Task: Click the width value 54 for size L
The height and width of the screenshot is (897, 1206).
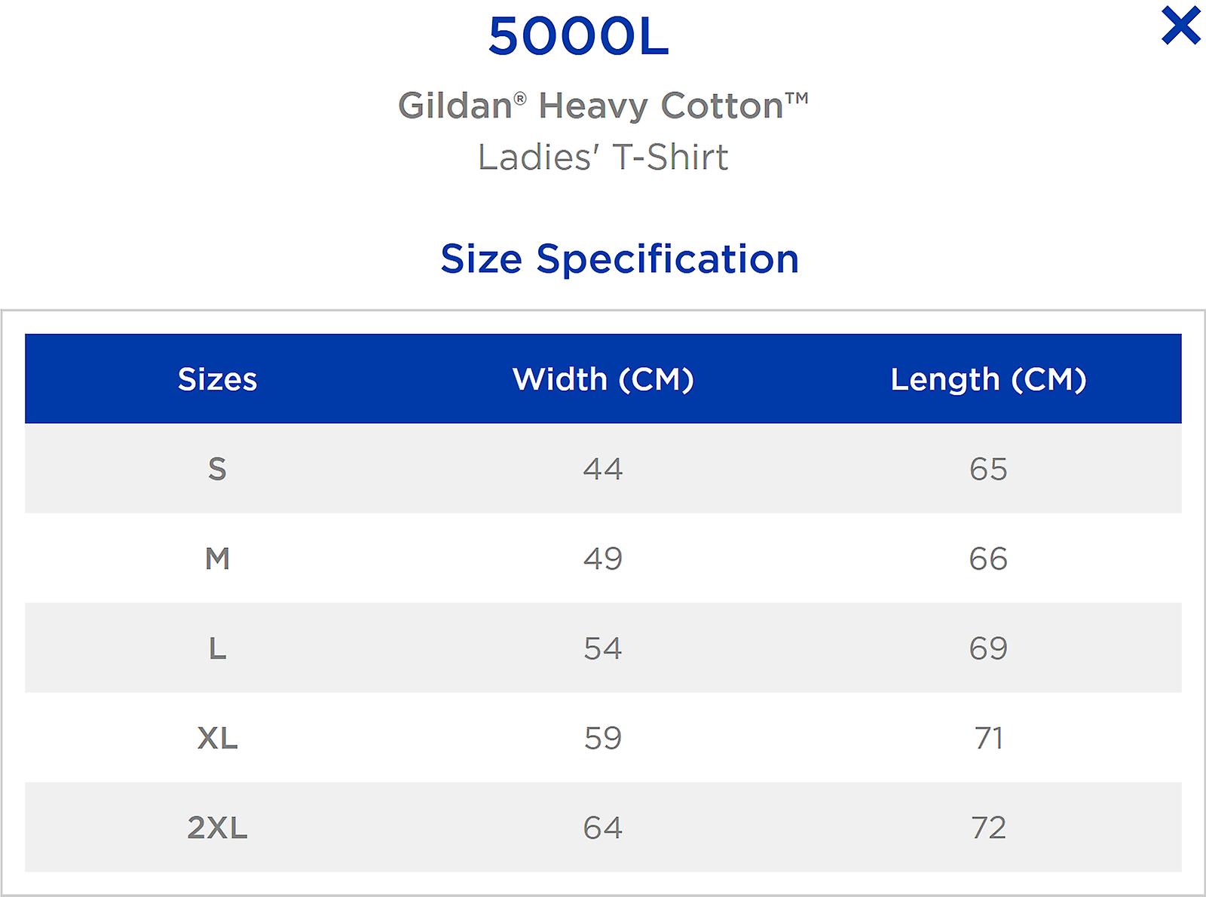Action: (x=603, y=647)
